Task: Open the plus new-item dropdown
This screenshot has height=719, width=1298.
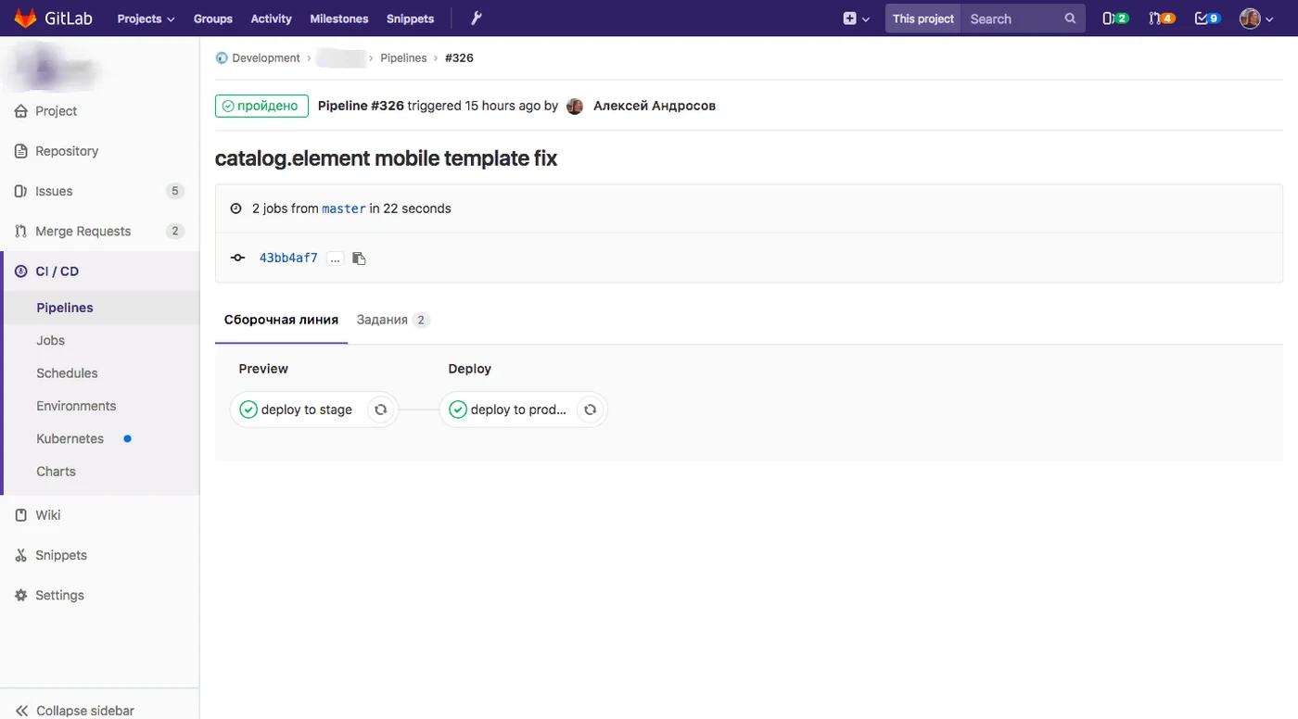Action: click(x=857, y=19)
